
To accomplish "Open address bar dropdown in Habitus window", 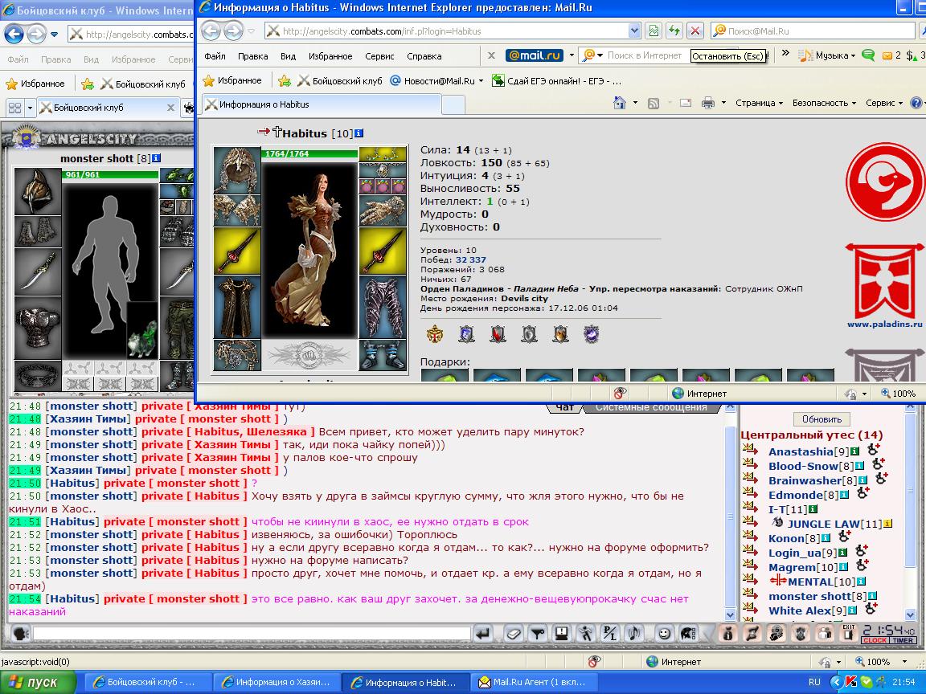I will 634,31.
